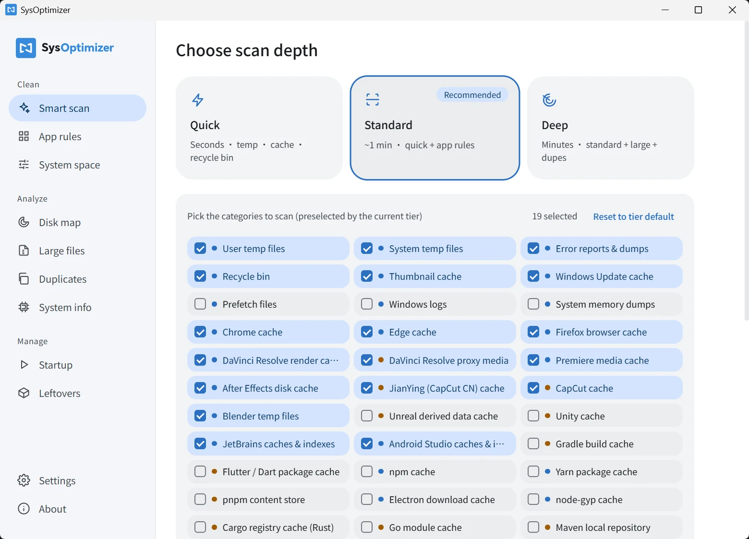Click Go module cache label

[425, 527]
